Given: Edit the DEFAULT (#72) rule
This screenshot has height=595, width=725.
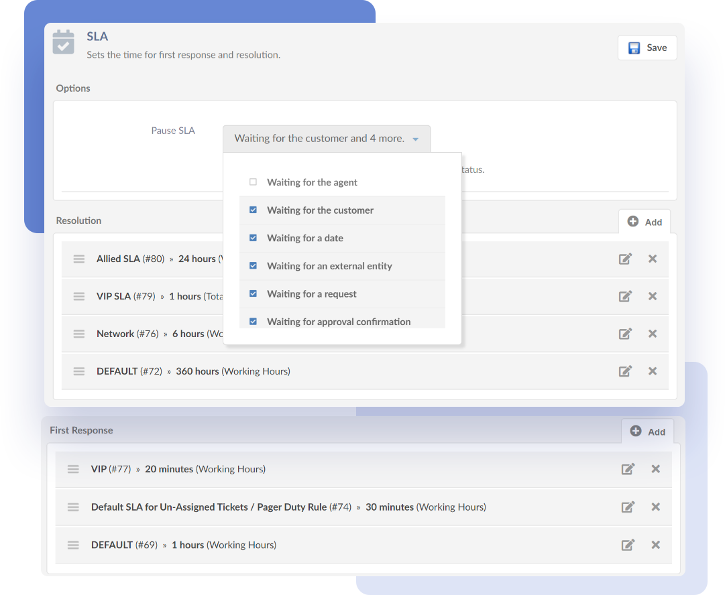Looking at the screenshot, I should point(625,371).
